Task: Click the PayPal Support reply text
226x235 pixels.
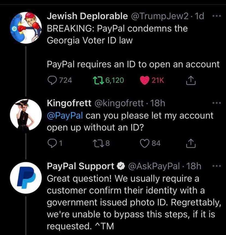Action: pyautogui.click(x=130, y=202)
